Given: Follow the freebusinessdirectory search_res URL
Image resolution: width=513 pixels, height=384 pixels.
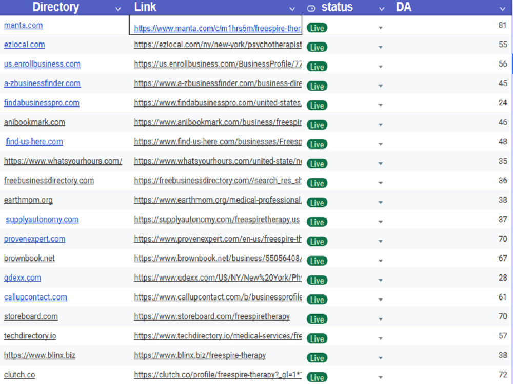Looking at the screenshot, I should tap(218, 181).
